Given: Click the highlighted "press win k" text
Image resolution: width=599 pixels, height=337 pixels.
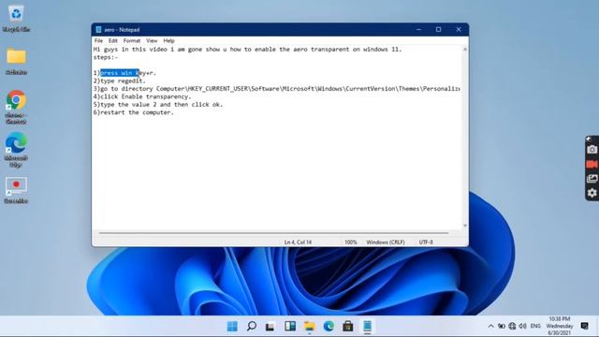Looking at the screenshot, I should 120,73.
